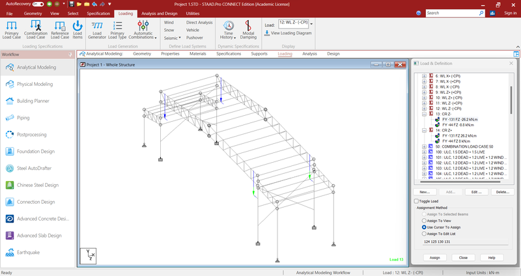
Task: Expand 50: COMBINATION LOAD CASE 50
Action: [425, 146]
